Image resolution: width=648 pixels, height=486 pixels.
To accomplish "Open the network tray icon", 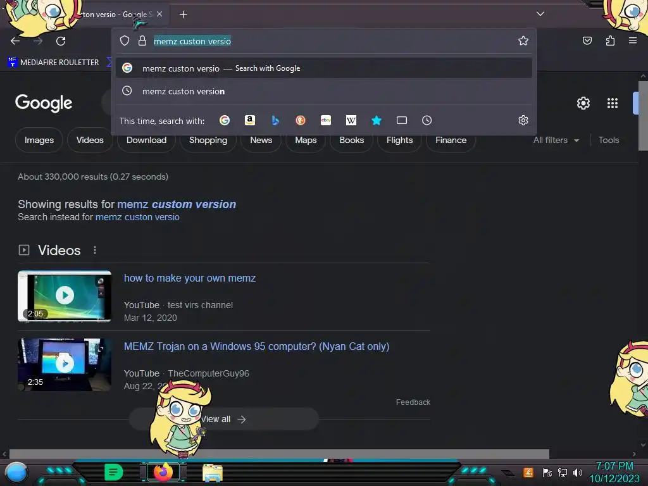I will click(563, 472).
